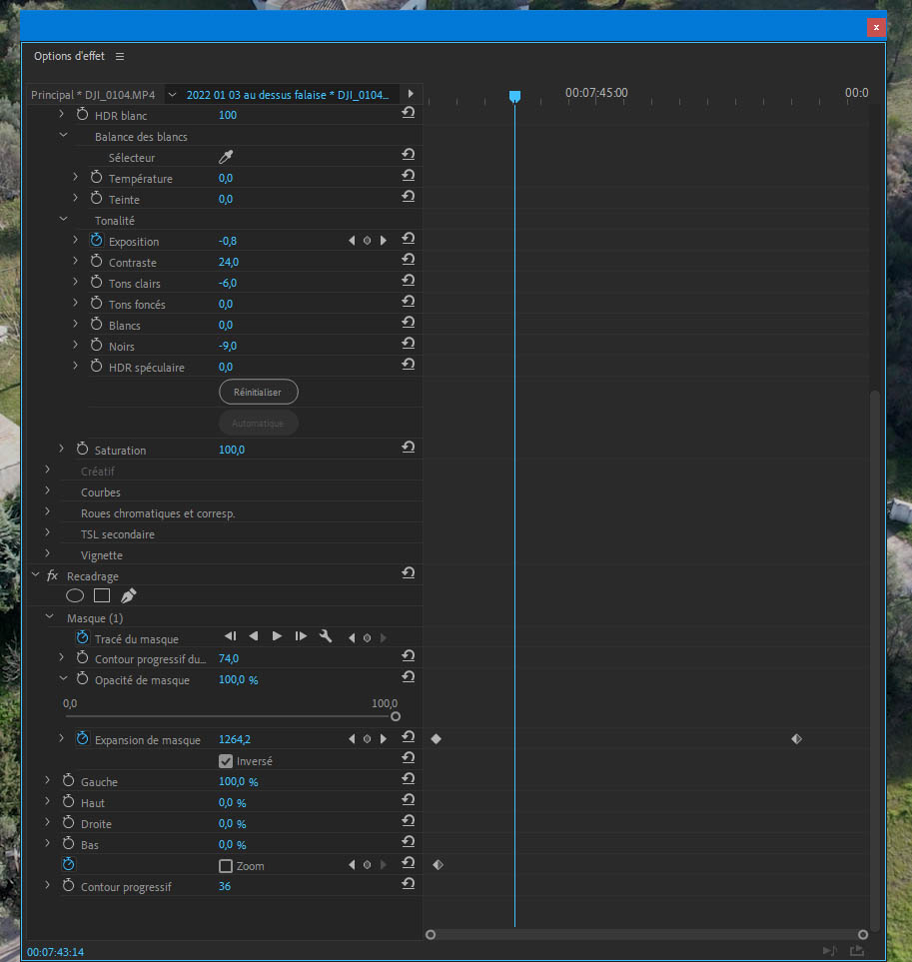Image resolution: width=912 pixels, height=962 pixels.
Task: Click the blue playhead marker
Action: coord(514,96)
